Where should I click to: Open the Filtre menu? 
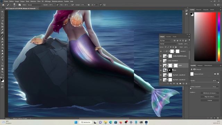click(39, 1)
